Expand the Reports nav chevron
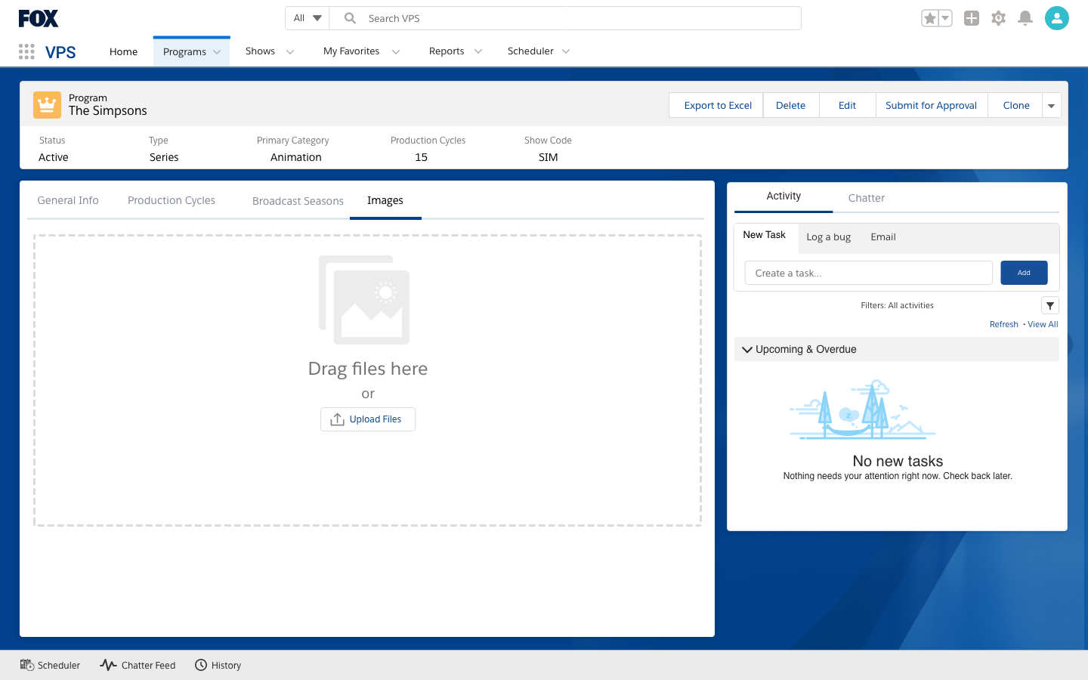Image resolution: width=1088 pixels, height=680 pixels. (x=478, y=51)
